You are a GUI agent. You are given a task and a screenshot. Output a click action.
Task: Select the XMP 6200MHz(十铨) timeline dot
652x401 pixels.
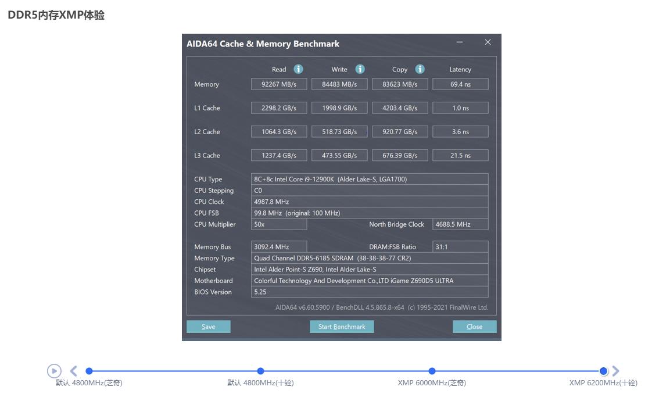point(603,371)
